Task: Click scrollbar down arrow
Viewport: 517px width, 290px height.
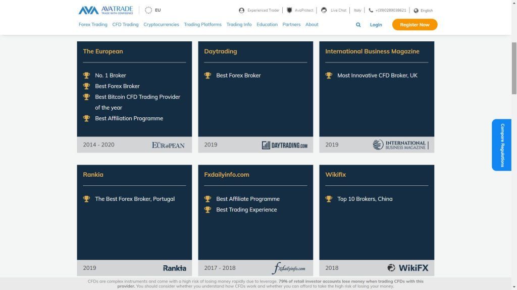Action: coord(514,287)
